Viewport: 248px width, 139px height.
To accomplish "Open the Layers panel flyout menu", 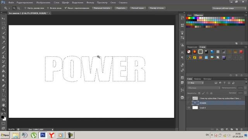I will point(246,79).
